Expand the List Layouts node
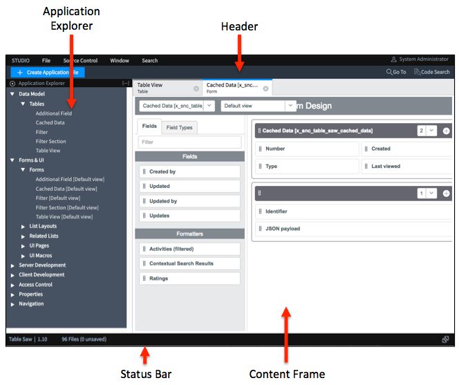The image size is (459, 385). [x=24, y=226]
